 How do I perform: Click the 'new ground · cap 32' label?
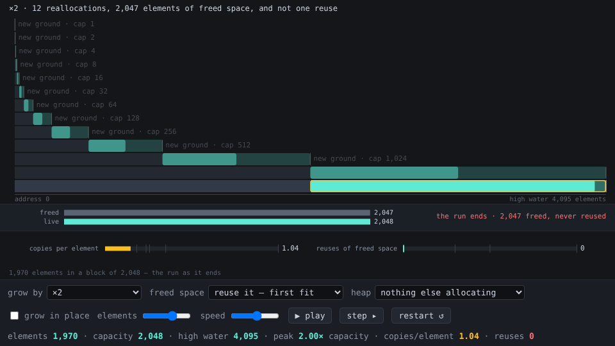(x=67, y=92)
